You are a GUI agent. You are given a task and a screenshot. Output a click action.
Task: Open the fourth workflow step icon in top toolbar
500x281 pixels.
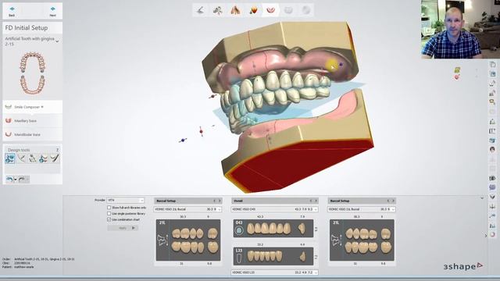coord(253,10)
